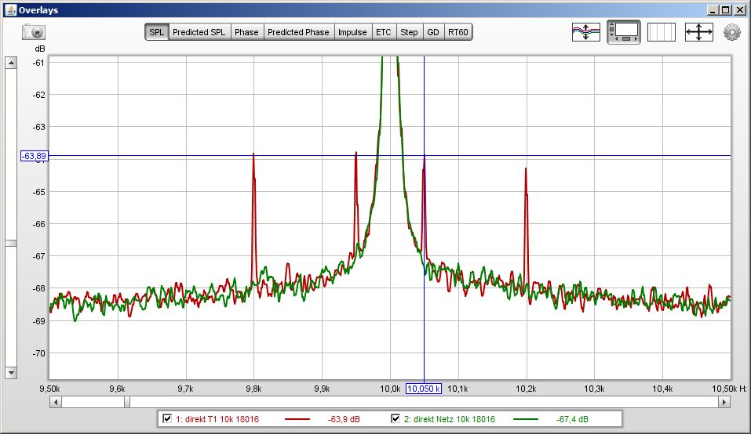The image size is (751, 434).
Task: Click the -63,9 dB trace value
Action: pyautogui.click(x=344, y=419)
